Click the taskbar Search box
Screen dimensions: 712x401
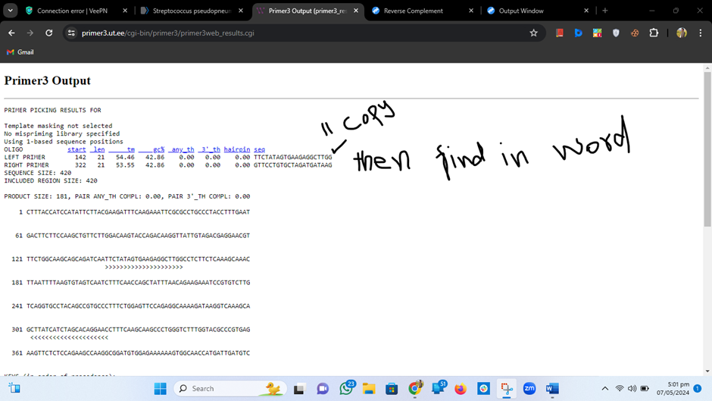[x=230, y=389]
